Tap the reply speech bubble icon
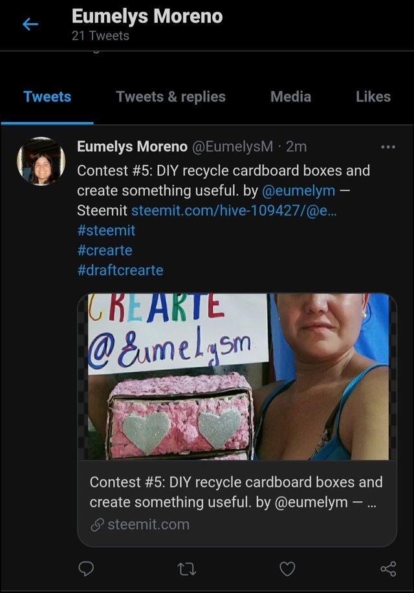 click(x=86, y=568)
